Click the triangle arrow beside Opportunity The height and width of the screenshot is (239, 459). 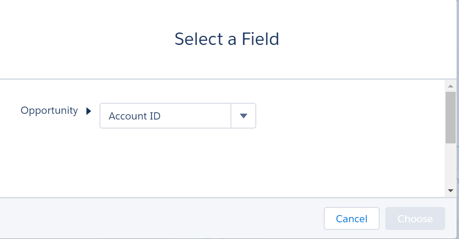point(88,111)
